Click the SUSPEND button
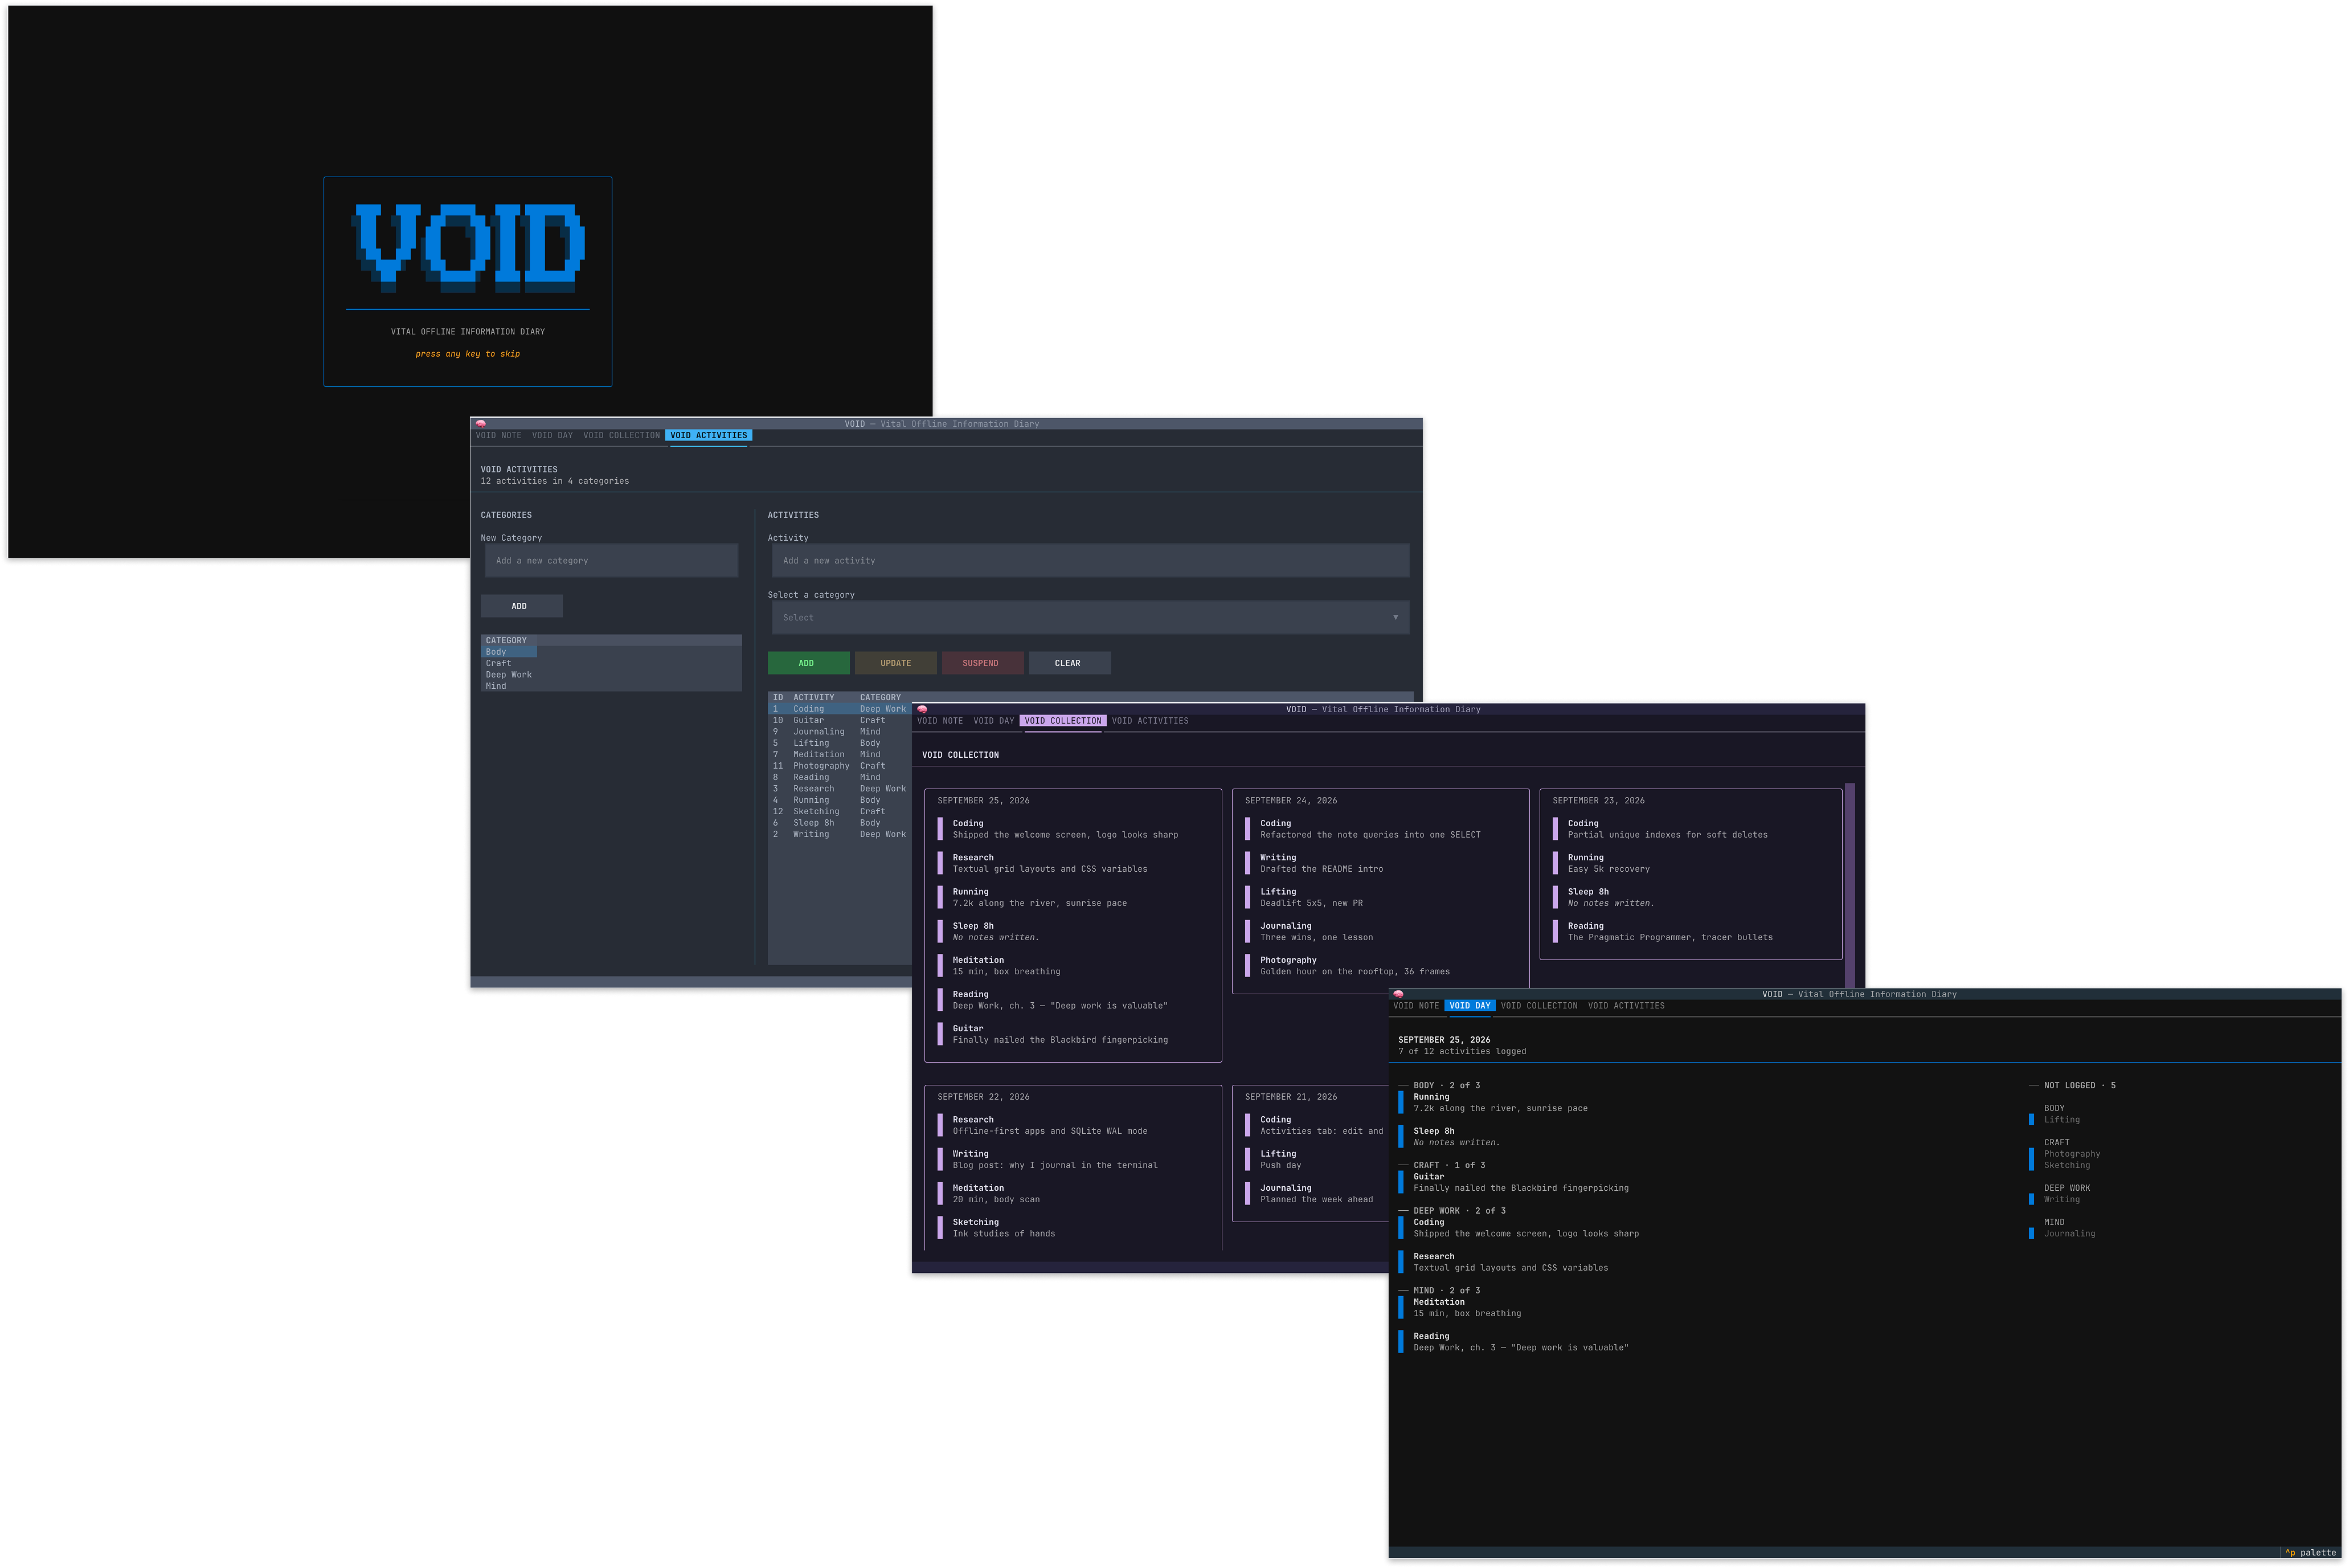2349x1568 pixels. point(981,663)
